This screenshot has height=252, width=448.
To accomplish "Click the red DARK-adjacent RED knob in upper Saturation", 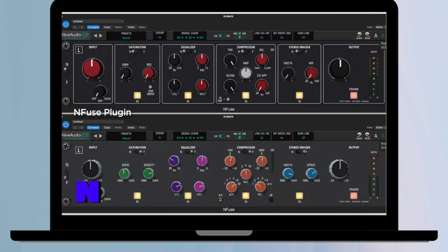I will 149,73.
